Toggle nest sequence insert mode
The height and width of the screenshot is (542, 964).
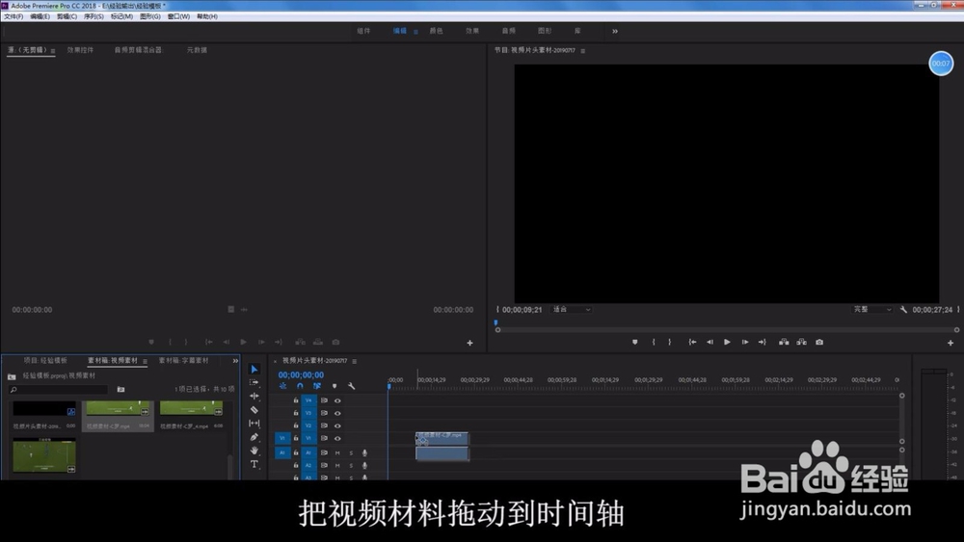pyautogui.click(x=282, y=386)
